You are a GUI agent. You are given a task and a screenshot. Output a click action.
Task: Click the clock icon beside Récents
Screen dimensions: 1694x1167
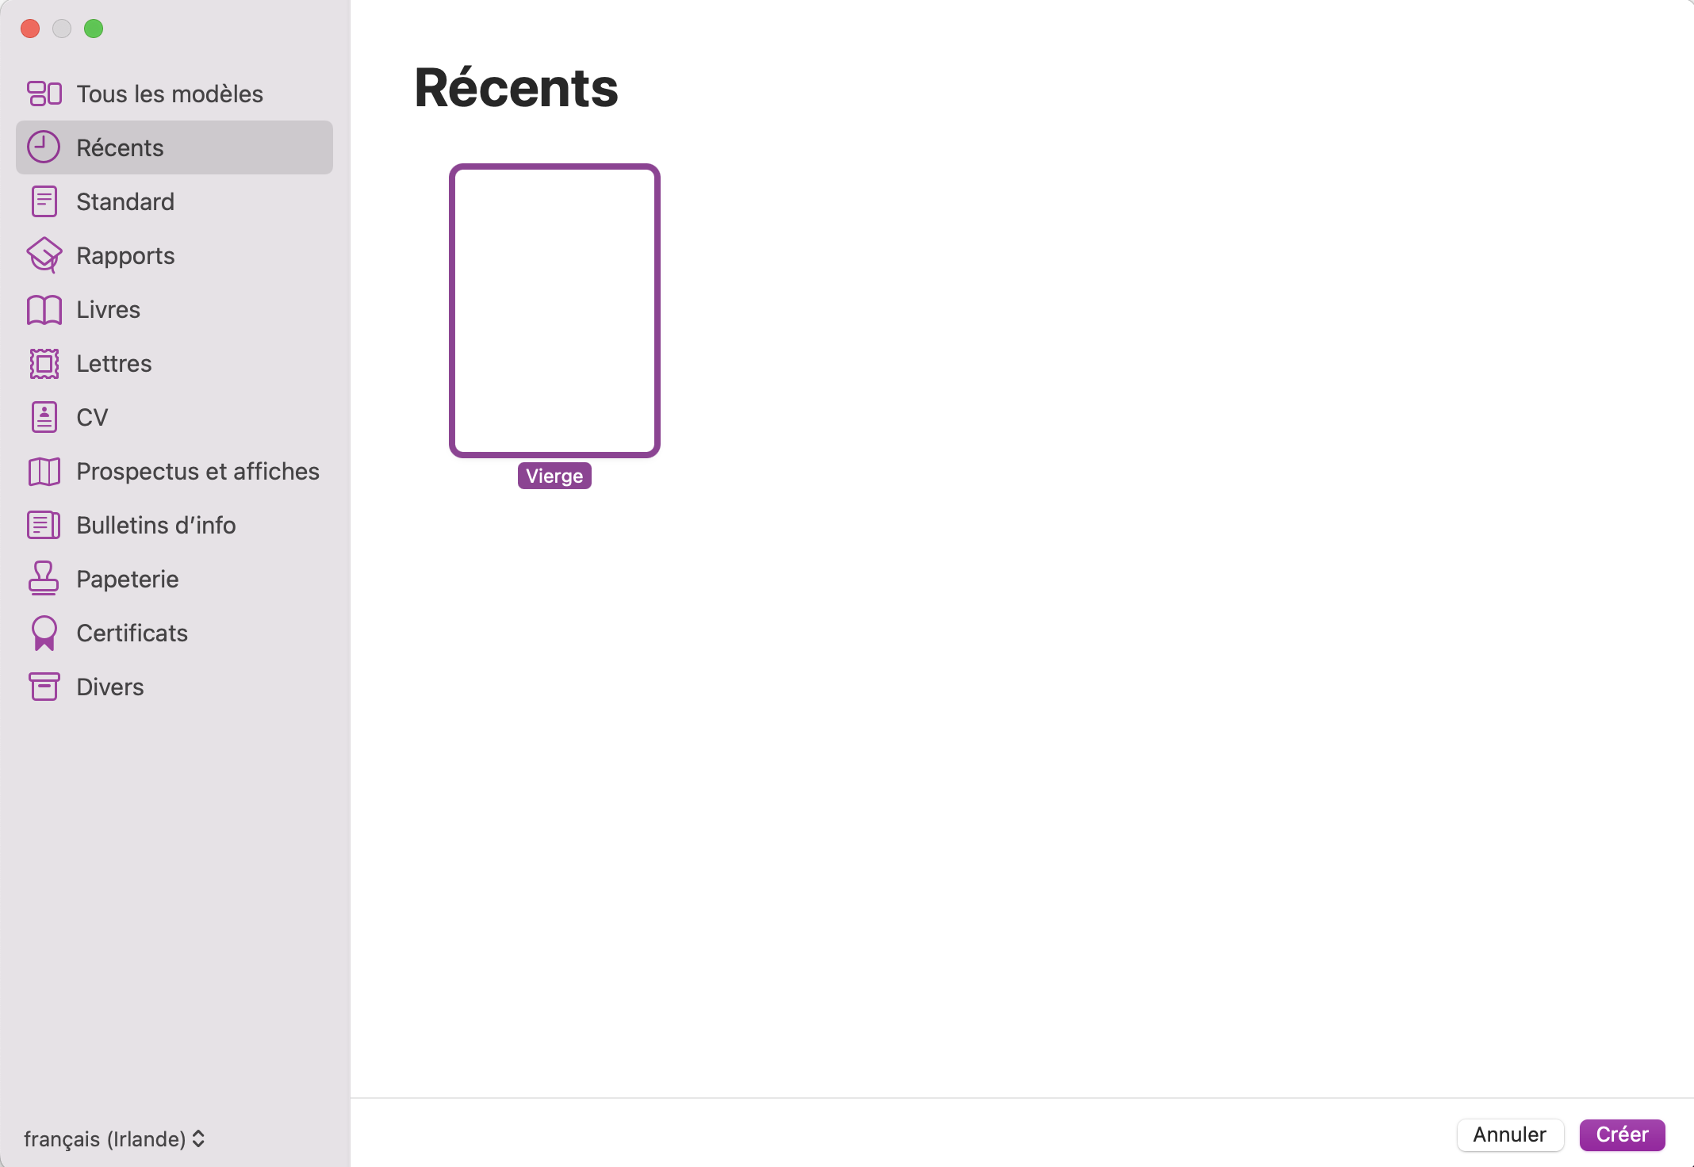click(x=44, y=147)
